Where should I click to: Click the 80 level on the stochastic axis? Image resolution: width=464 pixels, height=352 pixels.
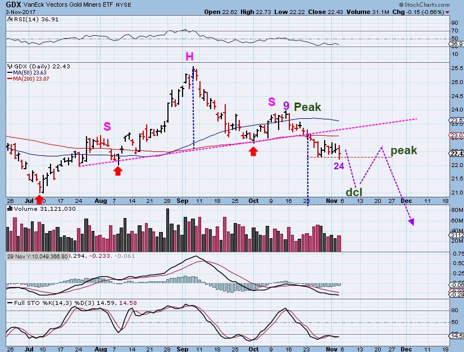pyautogui.click(x=454, y=311)
